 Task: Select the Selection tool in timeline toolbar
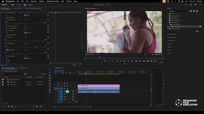pos(50,70)
